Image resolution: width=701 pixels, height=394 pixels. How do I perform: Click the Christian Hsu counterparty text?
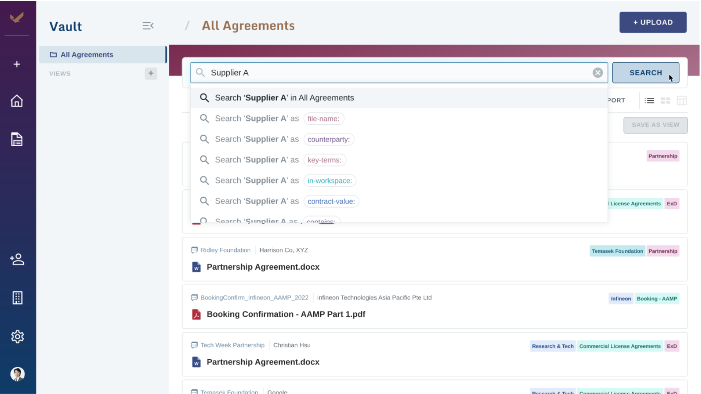pos(292,345)
